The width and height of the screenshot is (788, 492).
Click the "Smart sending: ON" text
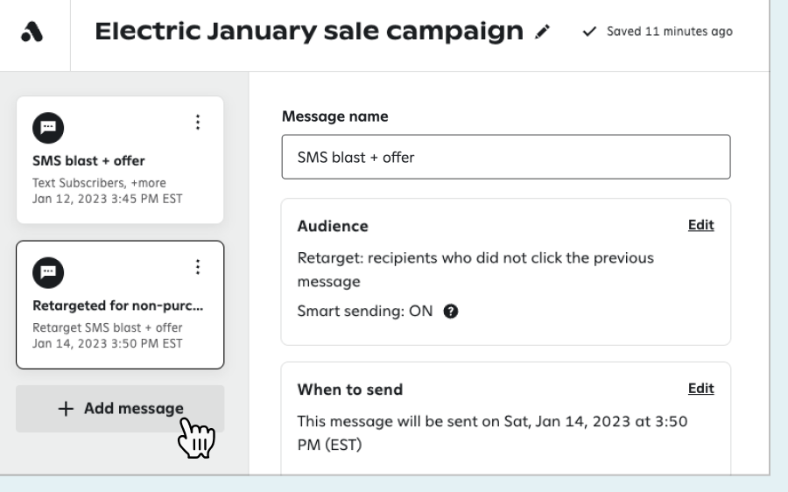pyautogui.click(x=365, y=312)
